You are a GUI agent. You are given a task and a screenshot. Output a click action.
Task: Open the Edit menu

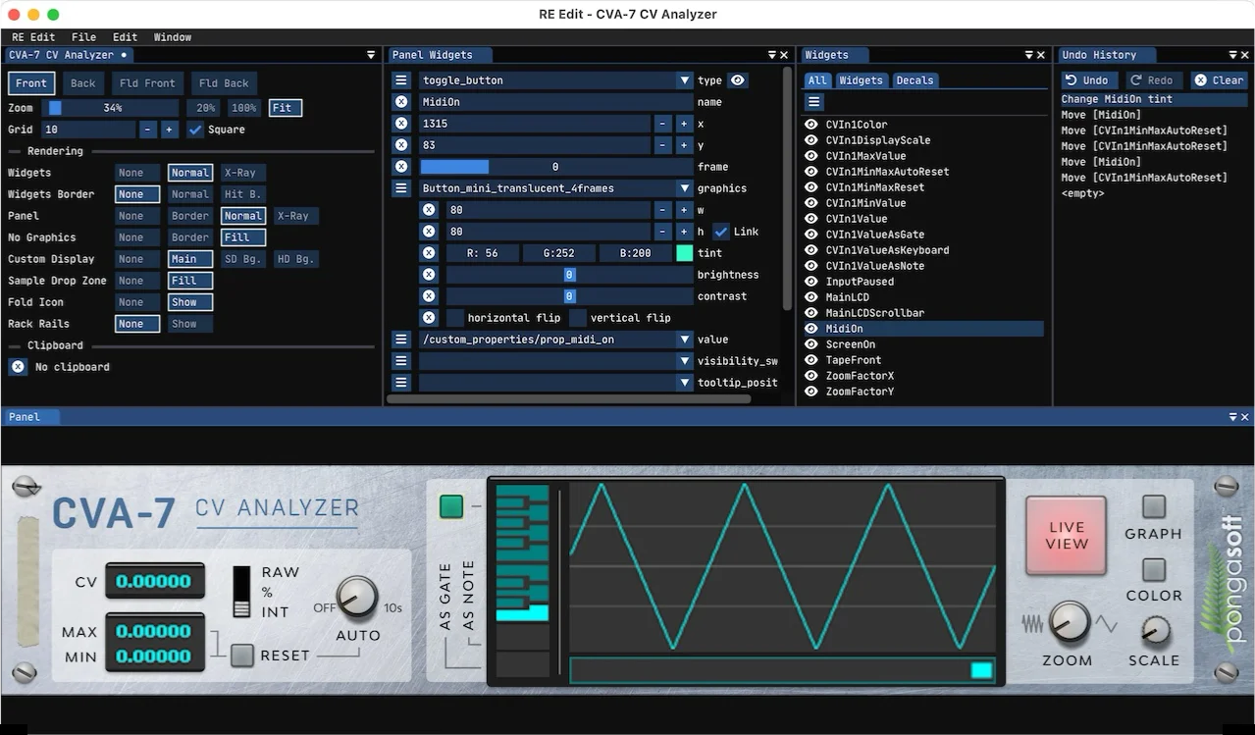pos(125,37)
